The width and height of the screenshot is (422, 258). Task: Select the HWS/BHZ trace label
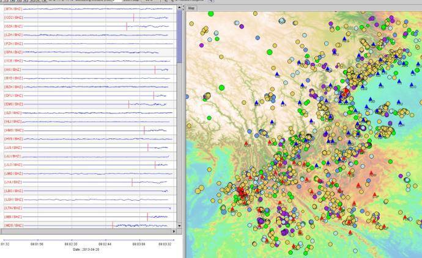point(13,130)
